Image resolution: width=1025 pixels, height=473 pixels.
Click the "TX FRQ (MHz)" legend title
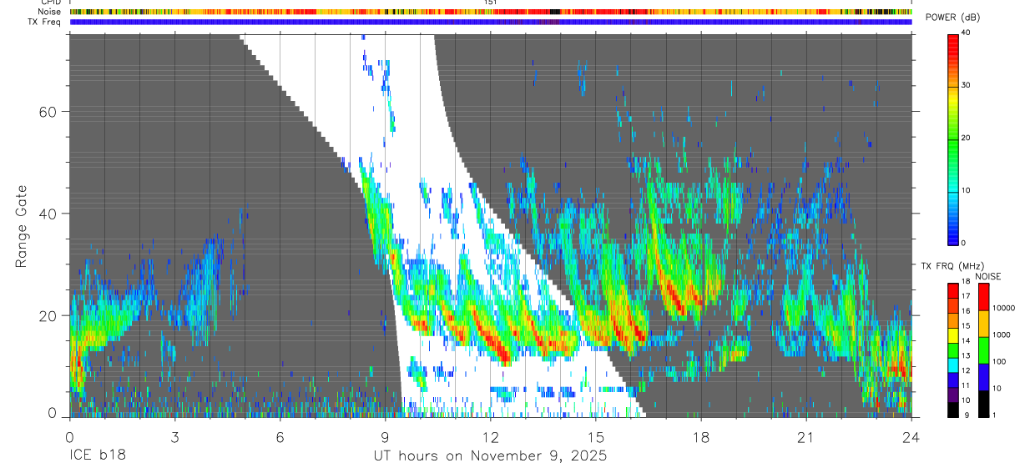pos(952,266)
